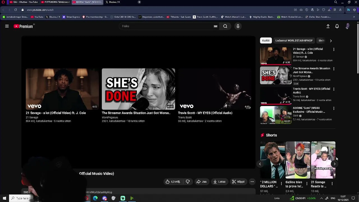The width and height of the screenshot is (359, 202).
Task: Open browser tab search magnifier
Action: click(335, 2)
